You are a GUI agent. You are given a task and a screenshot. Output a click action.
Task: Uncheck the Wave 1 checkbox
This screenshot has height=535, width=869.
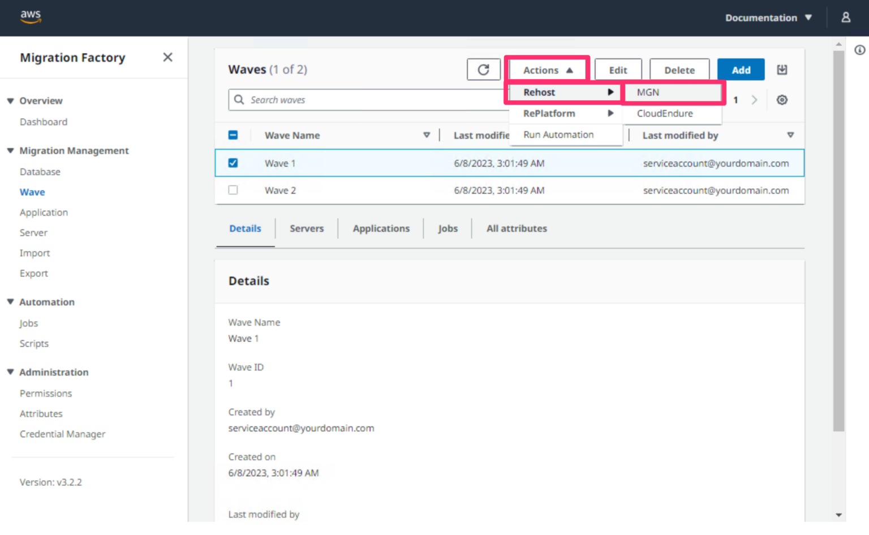coord(233,162)
